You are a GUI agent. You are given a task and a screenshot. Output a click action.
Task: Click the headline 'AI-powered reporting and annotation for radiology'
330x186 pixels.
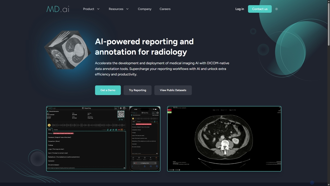coord(144,47)
